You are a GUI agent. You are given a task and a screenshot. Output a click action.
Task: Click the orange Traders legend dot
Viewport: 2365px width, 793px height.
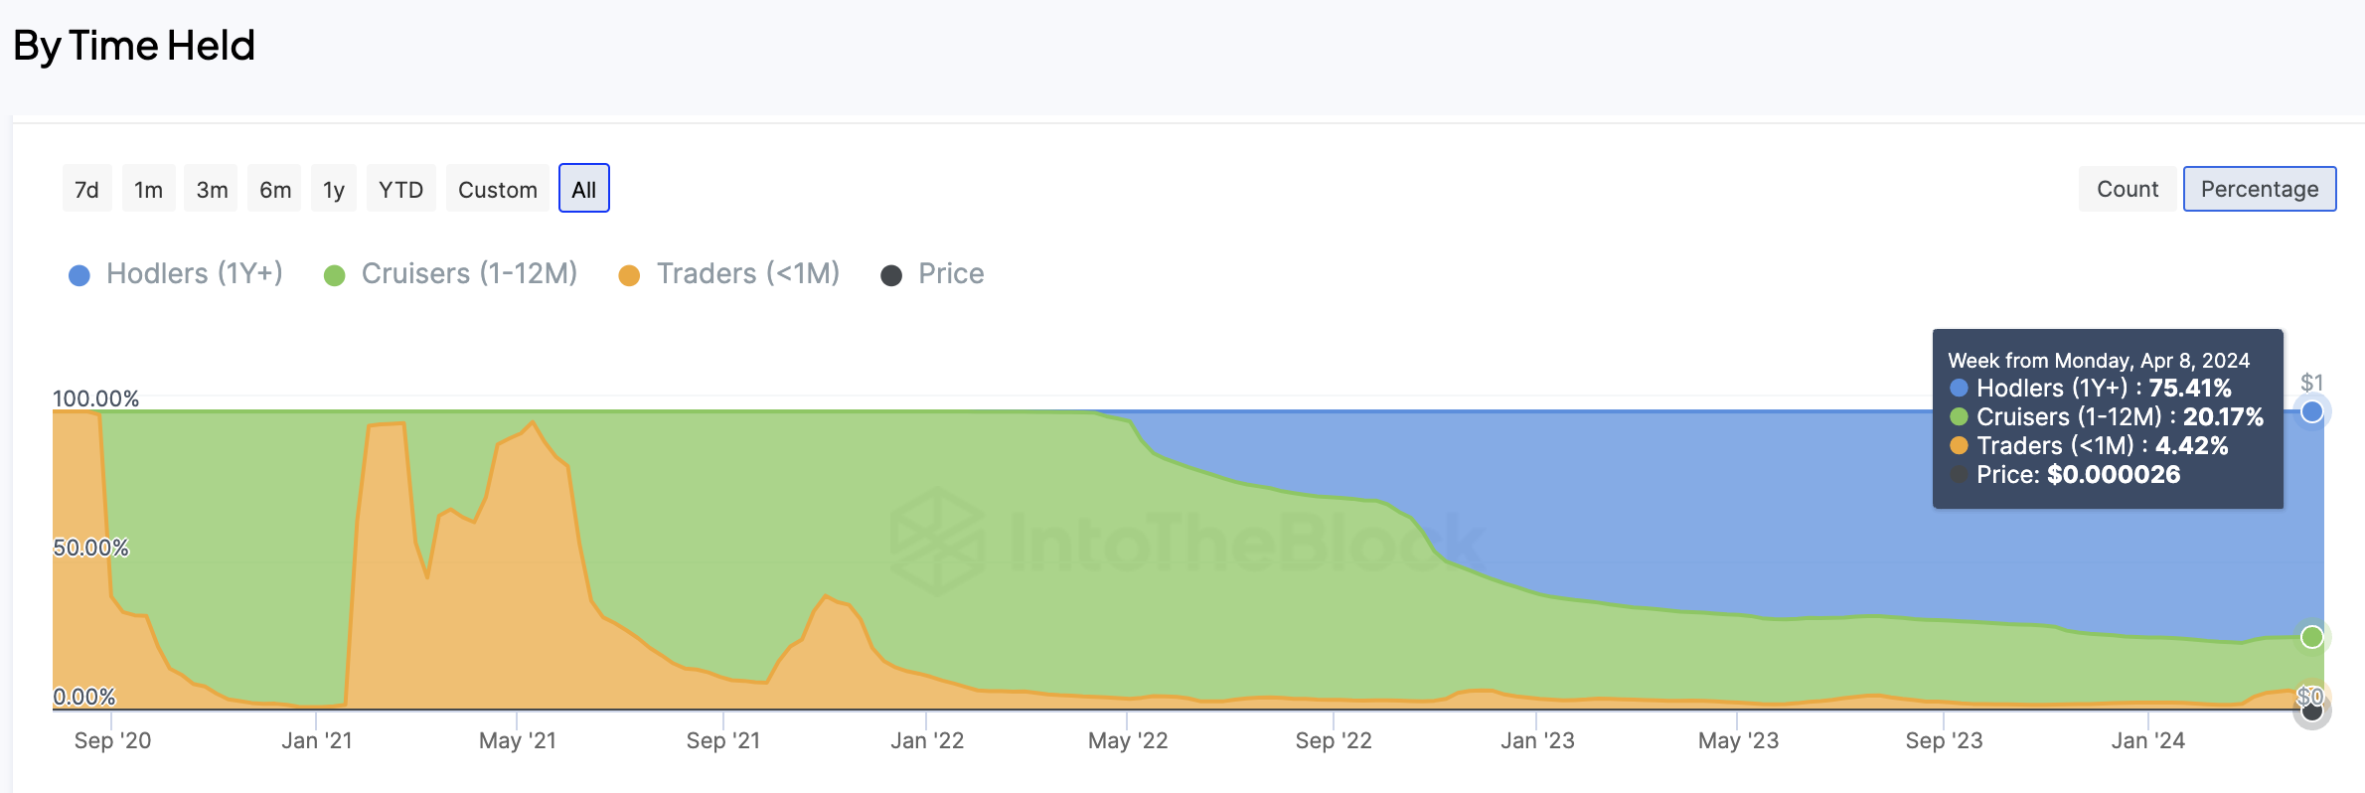click(x=629, y=275)
